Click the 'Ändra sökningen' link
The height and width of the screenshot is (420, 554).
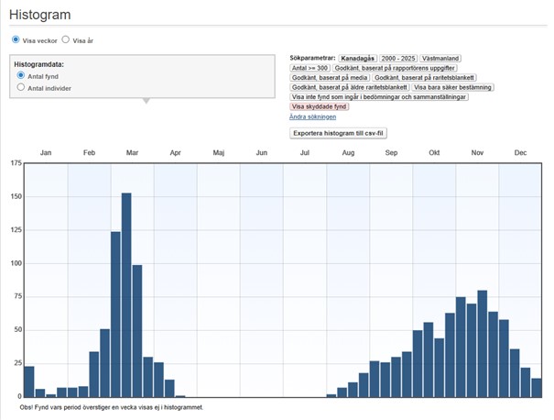(312, 116)
